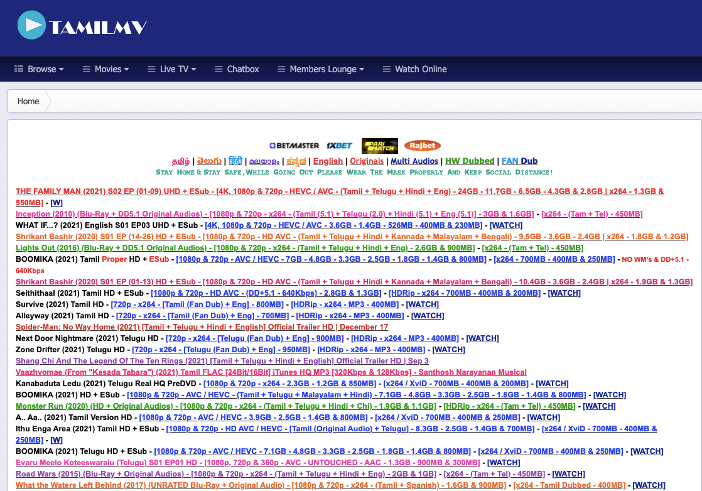The image size is (702, 491).
Task: Click the TamilMV play-button logo icon
Action: [x=31, y=25]
